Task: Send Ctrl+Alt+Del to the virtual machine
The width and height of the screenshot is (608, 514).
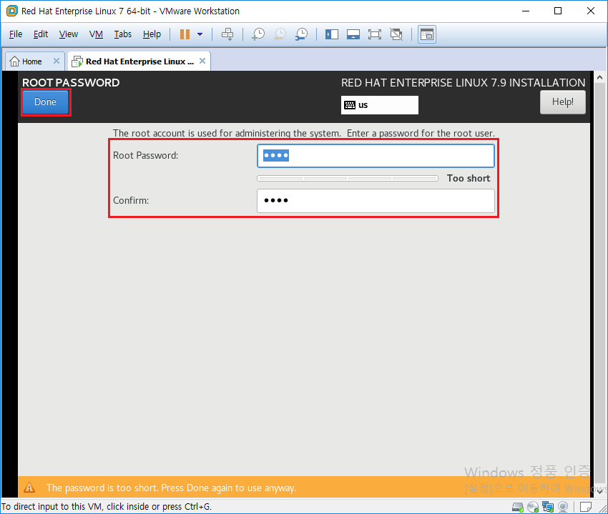Action: 227,34
